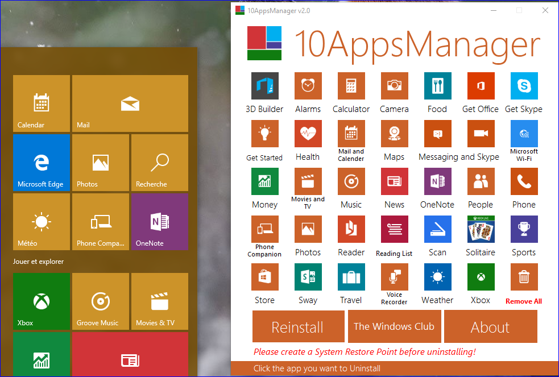Launch the purple OneNote Start tile
This screenshot has height=377, width=559.
click(x=160, y=222)
